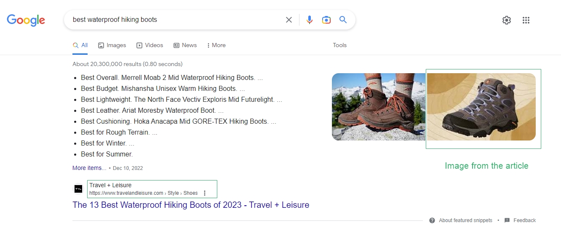Image resolution: width=561 pixels, height=228 pixels.
Task: Clear the search box with X icon
Action: pos(289,20)
